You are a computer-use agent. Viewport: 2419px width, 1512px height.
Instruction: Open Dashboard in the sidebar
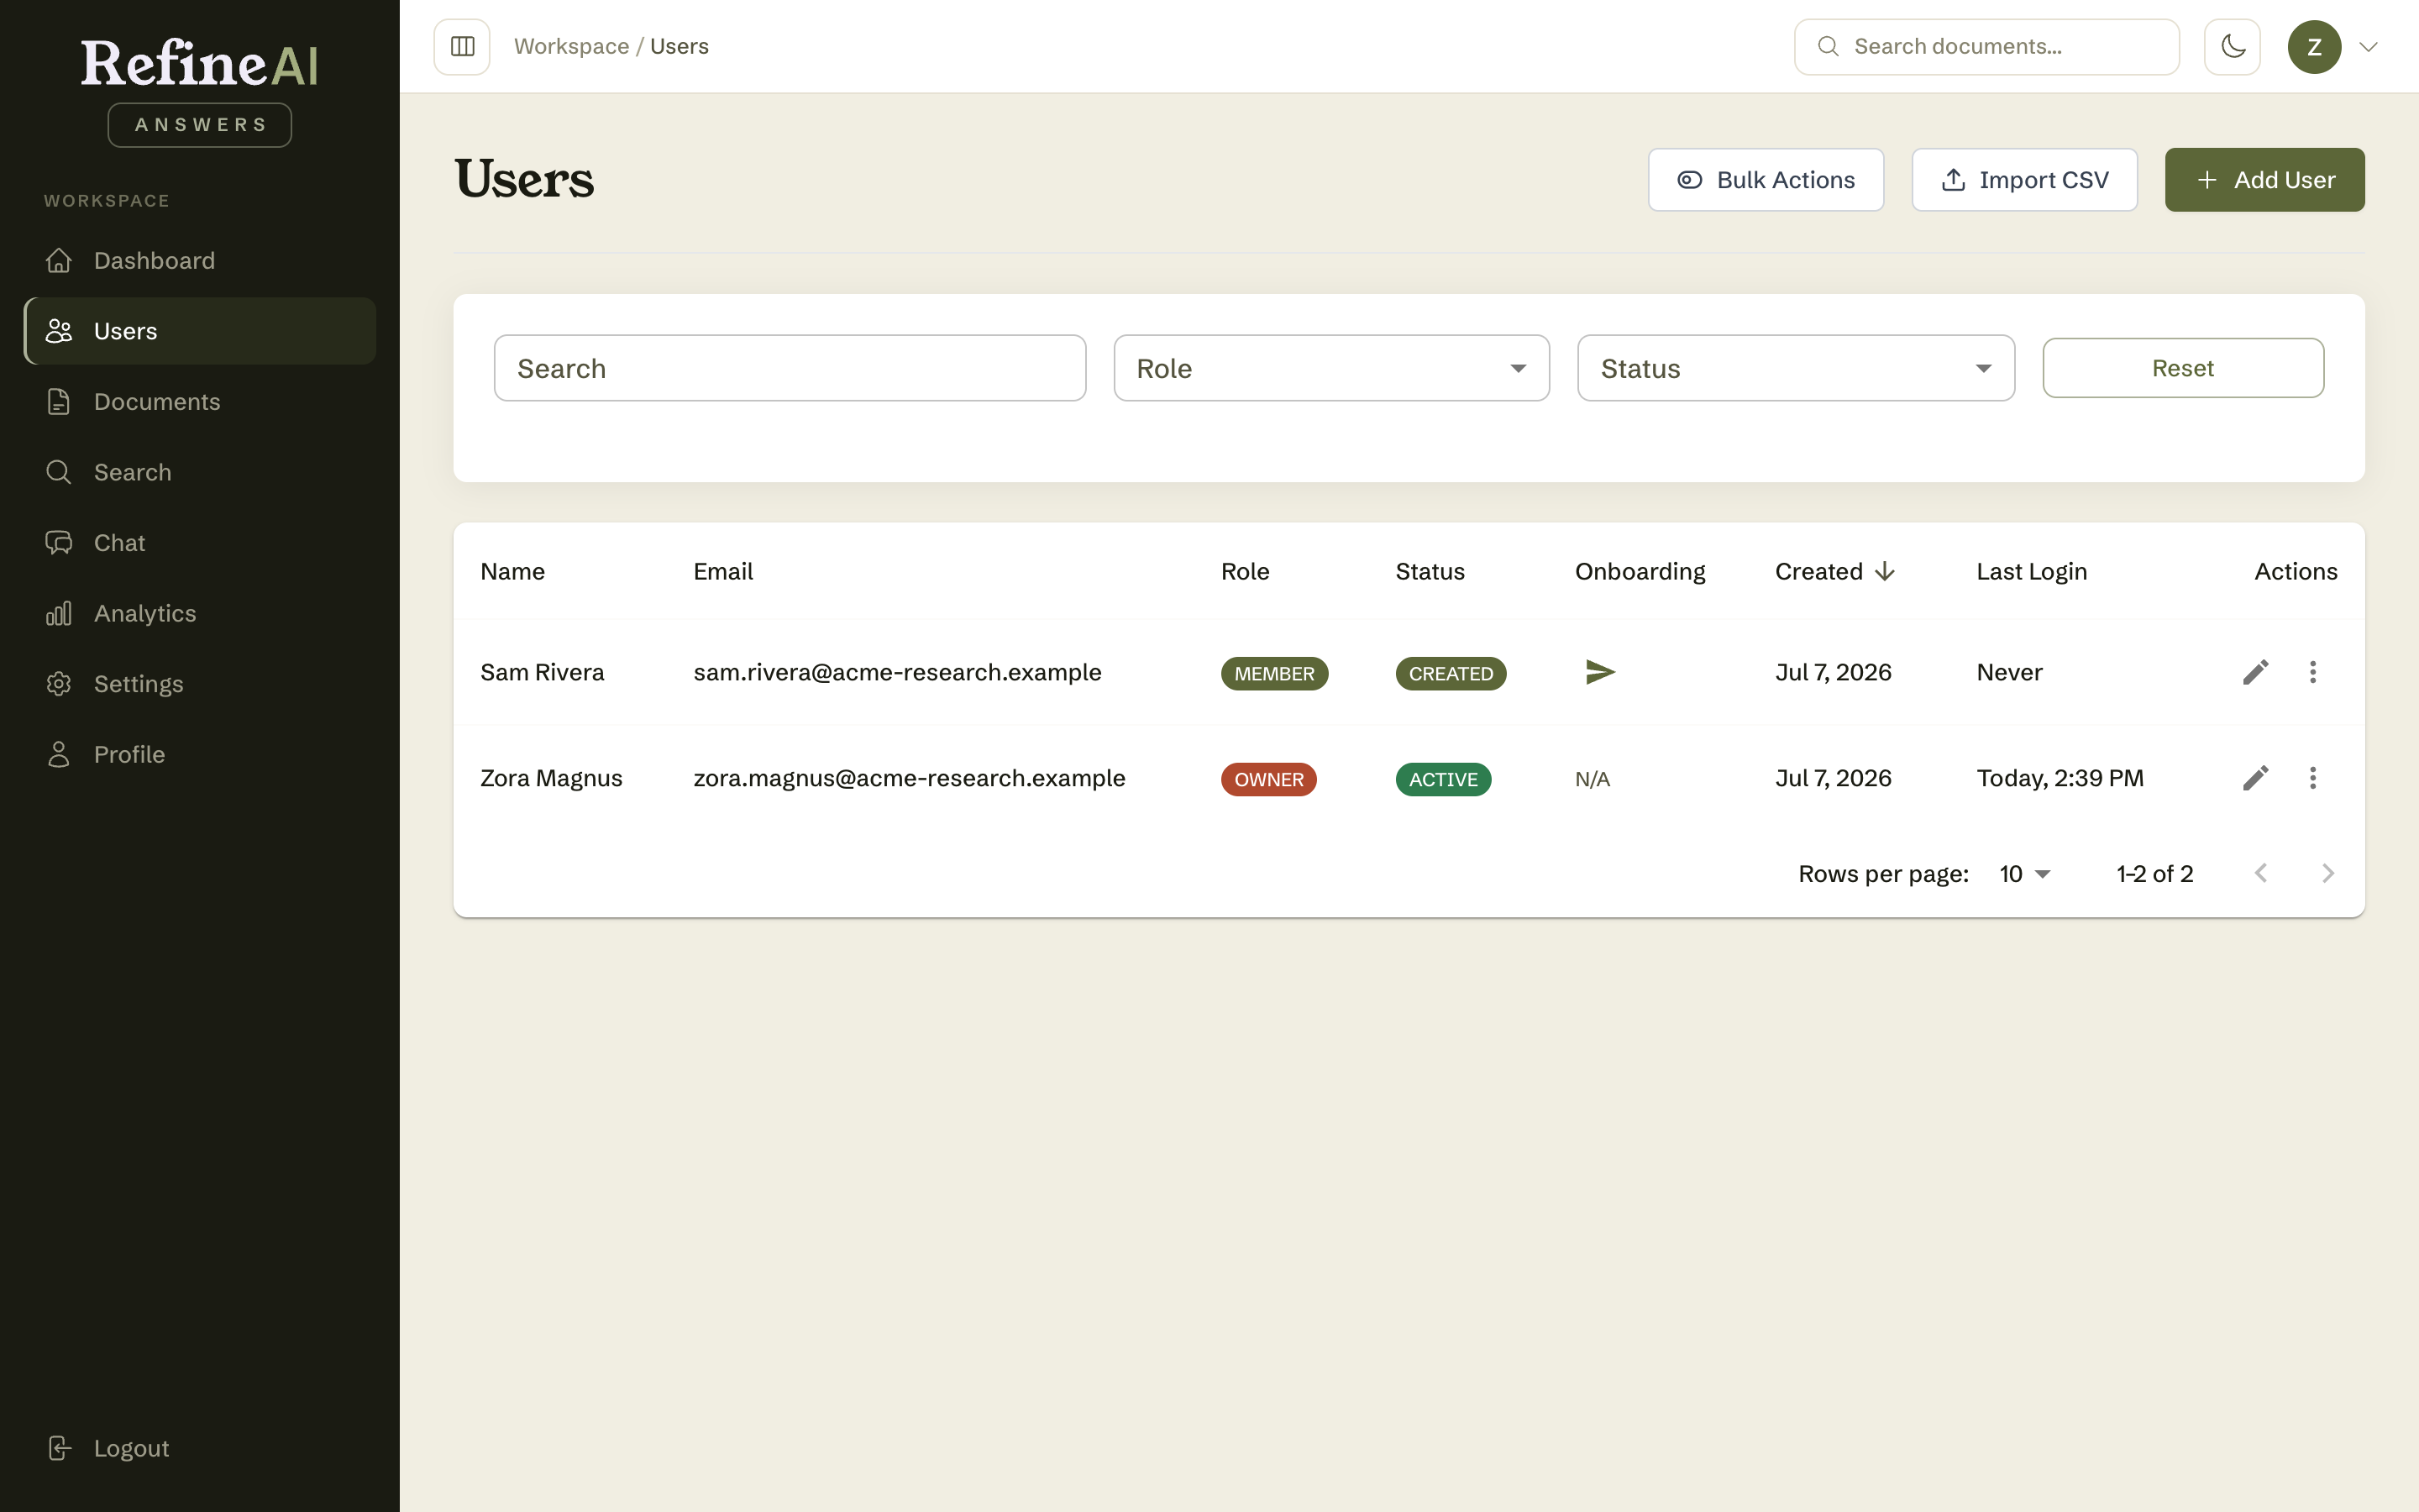(200, 261)
